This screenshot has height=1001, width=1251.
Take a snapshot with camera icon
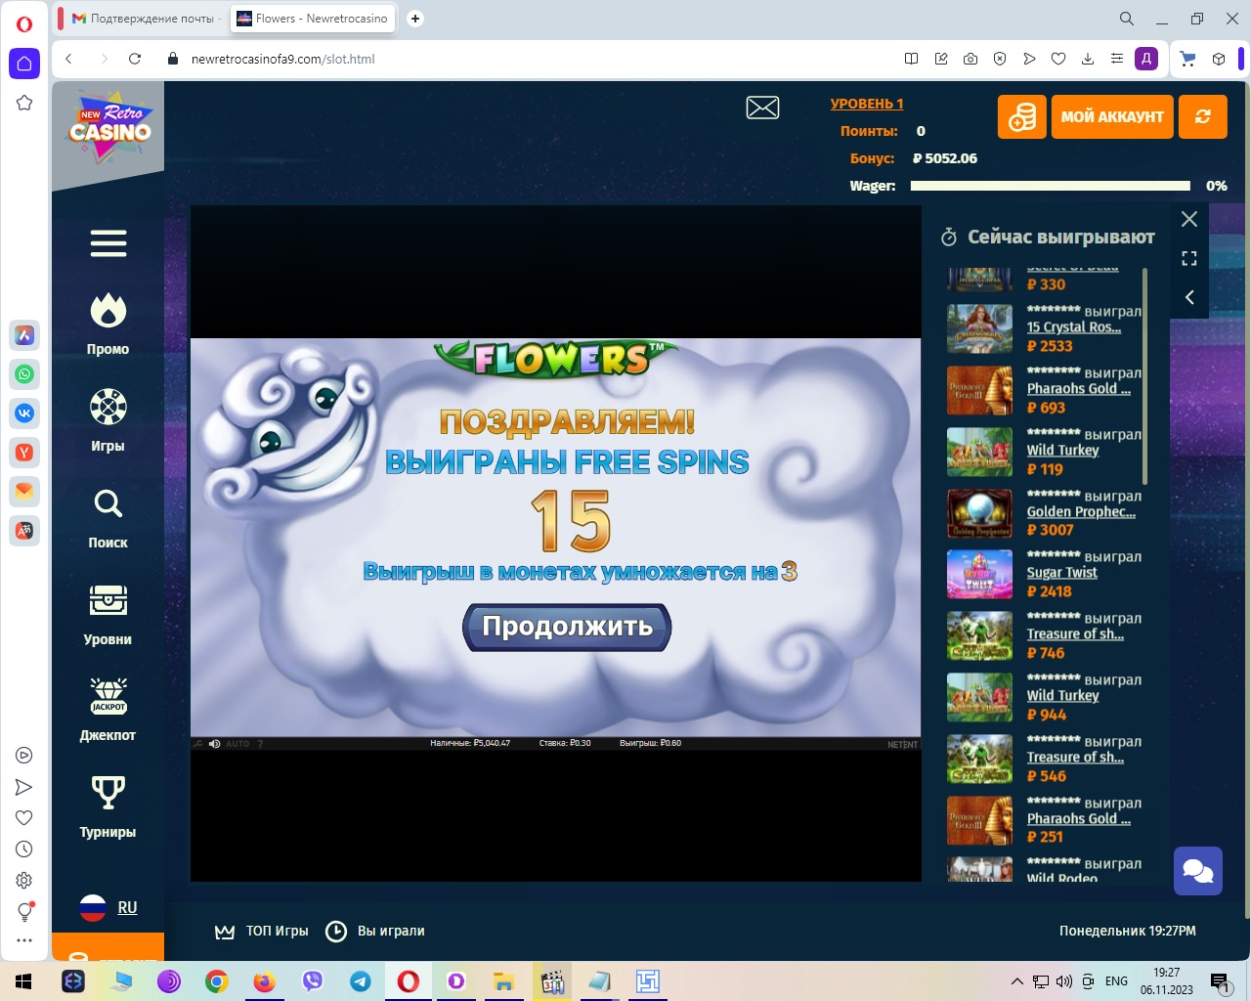[x=971, y=59]
